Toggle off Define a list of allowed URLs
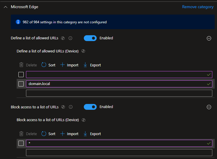 90,38
